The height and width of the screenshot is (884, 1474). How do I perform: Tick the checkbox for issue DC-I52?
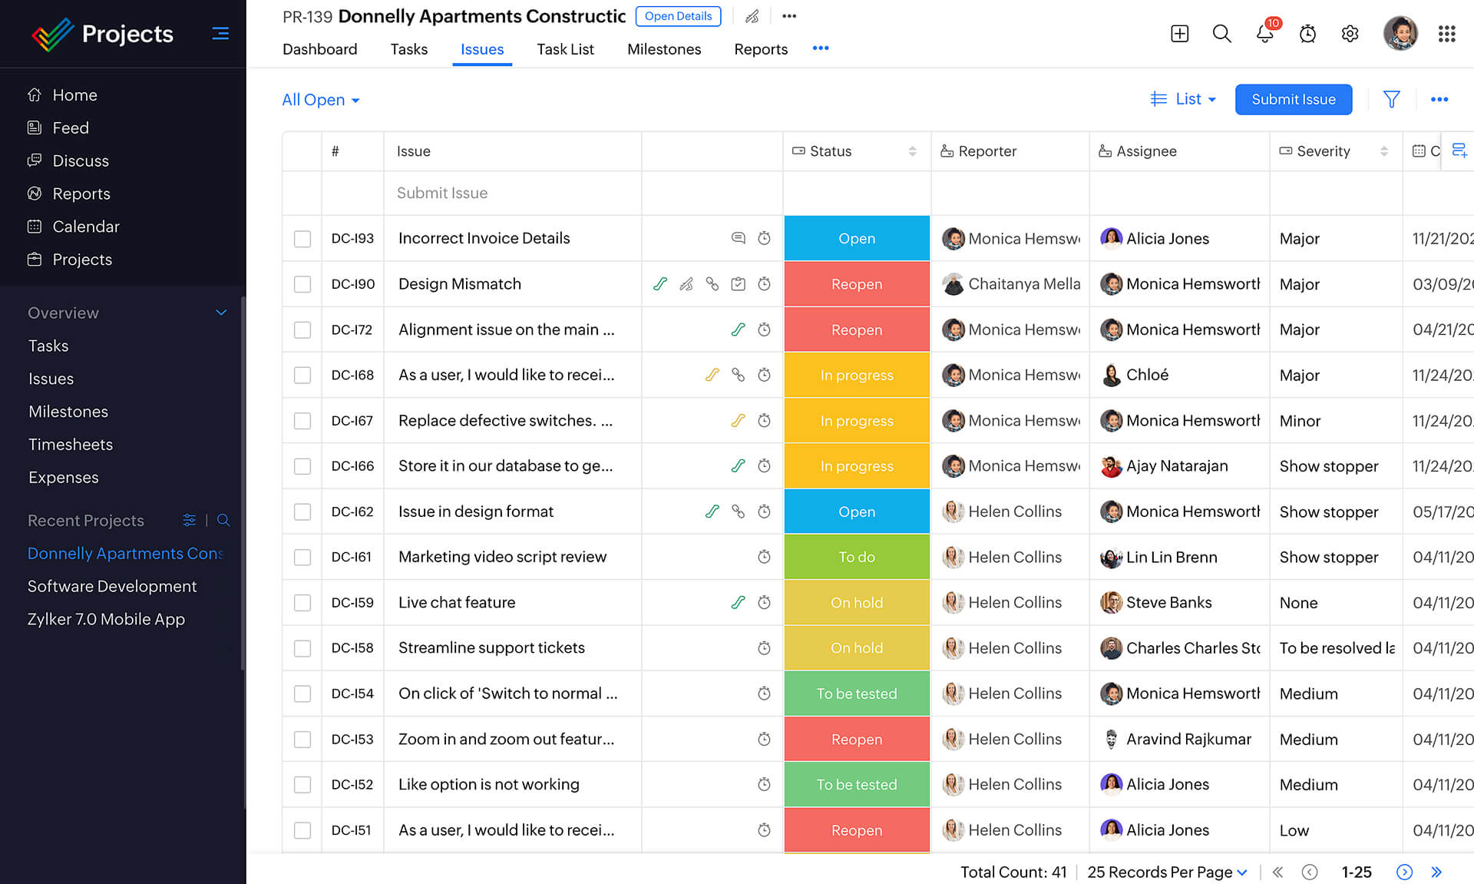(x=302, y=784)
